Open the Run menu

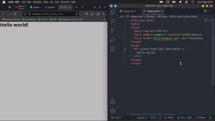click(x=57, y=2)
